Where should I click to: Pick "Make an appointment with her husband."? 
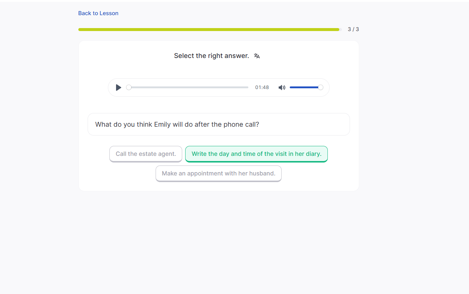point(218,174)
